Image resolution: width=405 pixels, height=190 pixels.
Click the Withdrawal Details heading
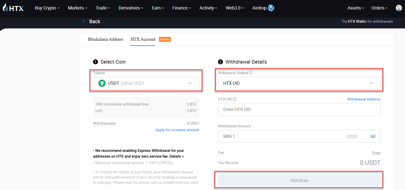246,62
